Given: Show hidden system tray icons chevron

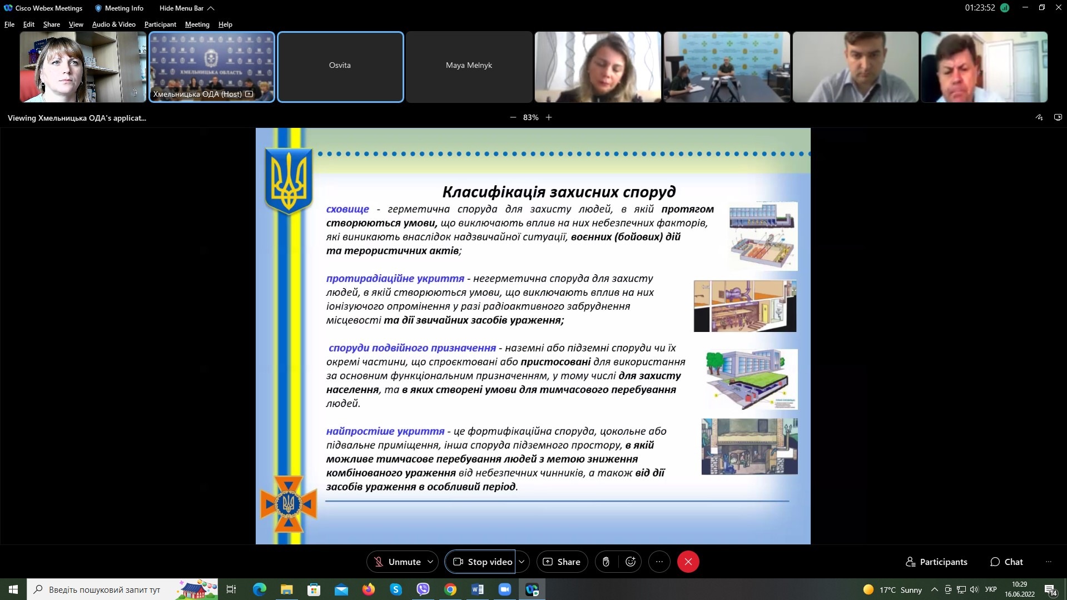Looking at the screenshot, I should 934,589.
